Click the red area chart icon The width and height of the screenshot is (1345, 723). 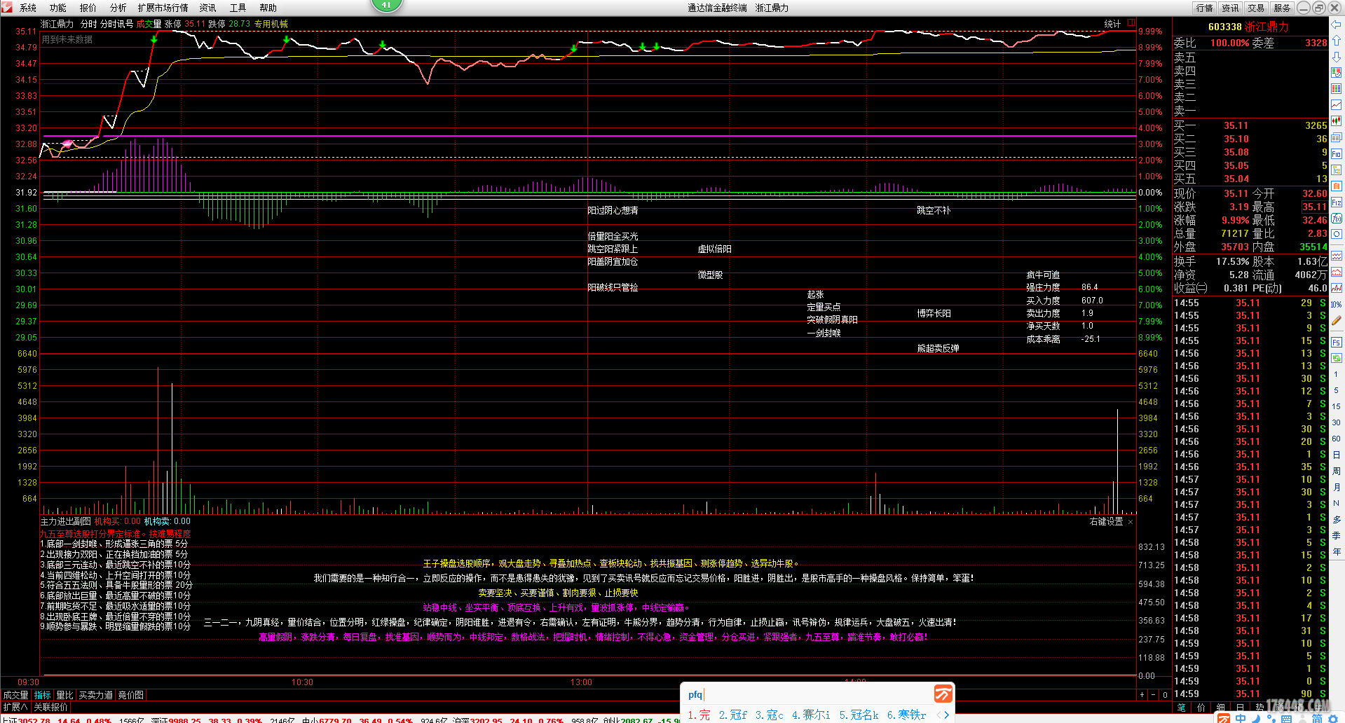1337,272
